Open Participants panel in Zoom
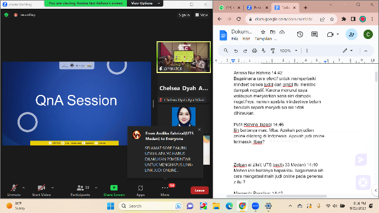Image resolution: width=379 pixels, height=213 pixels. click(81, 190)
